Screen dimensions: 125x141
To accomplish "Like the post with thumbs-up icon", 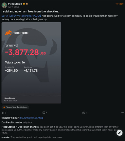I will click(x=3, y=113).
